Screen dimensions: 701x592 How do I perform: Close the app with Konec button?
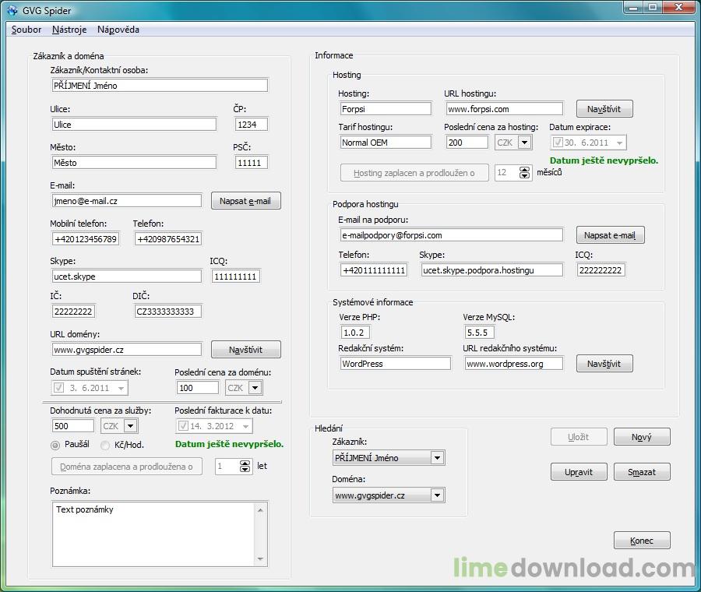(641, 541)
